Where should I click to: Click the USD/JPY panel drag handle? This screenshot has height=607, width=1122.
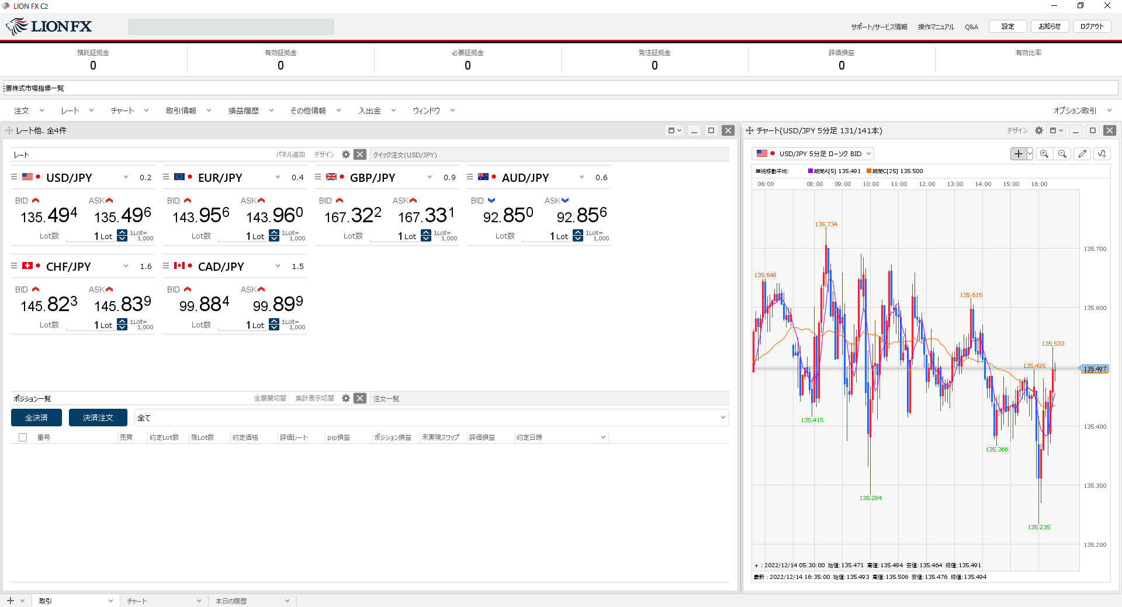(14, 177)
